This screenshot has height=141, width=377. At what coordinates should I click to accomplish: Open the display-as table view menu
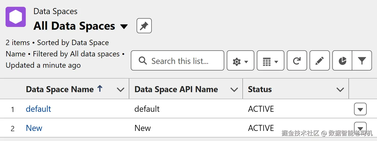(x=270, y=61)
